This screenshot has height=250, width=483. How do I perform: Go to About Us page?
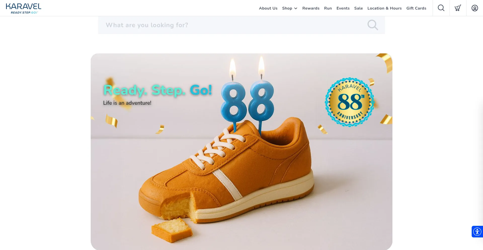pos(268,8)
